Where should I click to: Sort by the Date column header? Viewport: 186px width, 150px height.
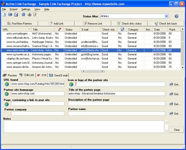coord(160,29)
